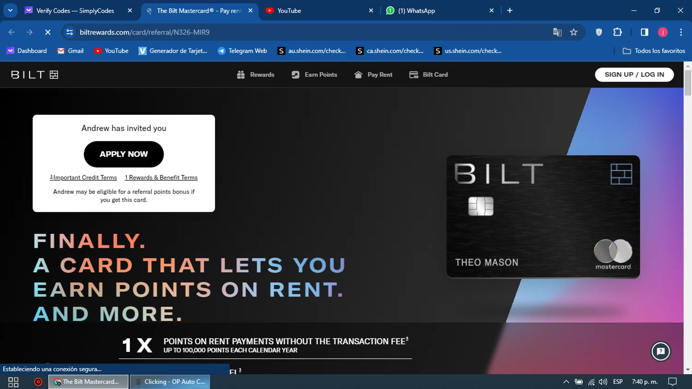Screen dimensions: 692x389
Task: Open the au.shein.com bookmark
Action: coord(311,51)
